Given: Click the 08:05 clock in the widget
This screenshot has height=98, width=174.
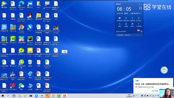Looking at the screenshot, I should pyautogui.click(x=124, y=9).
